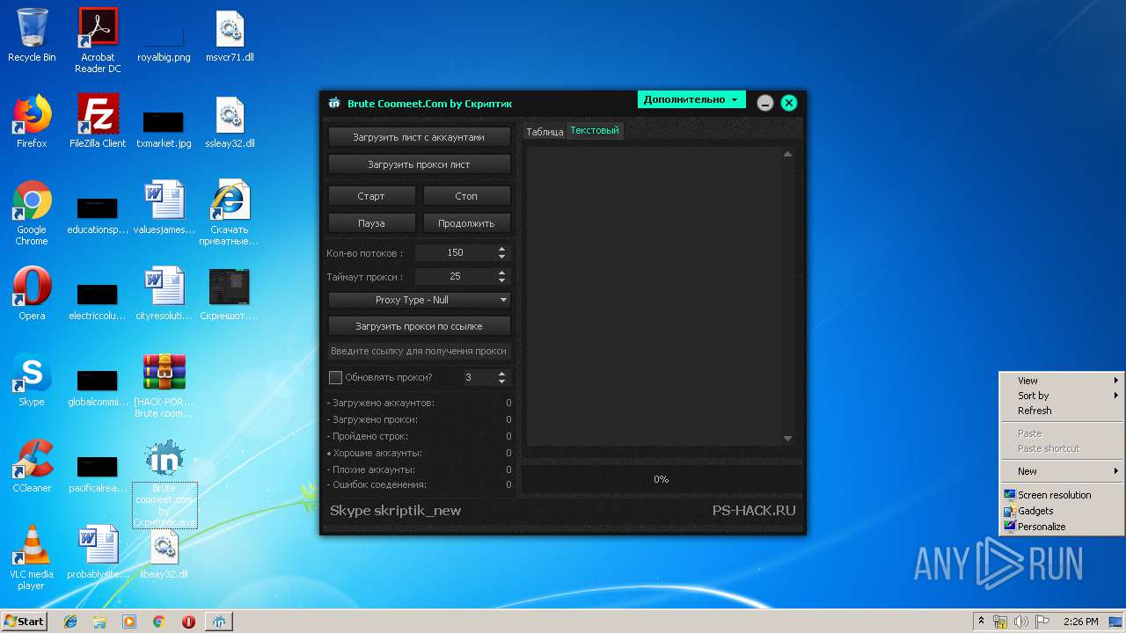Click Загрузить лист с аккаунтами button

[420, 137]
